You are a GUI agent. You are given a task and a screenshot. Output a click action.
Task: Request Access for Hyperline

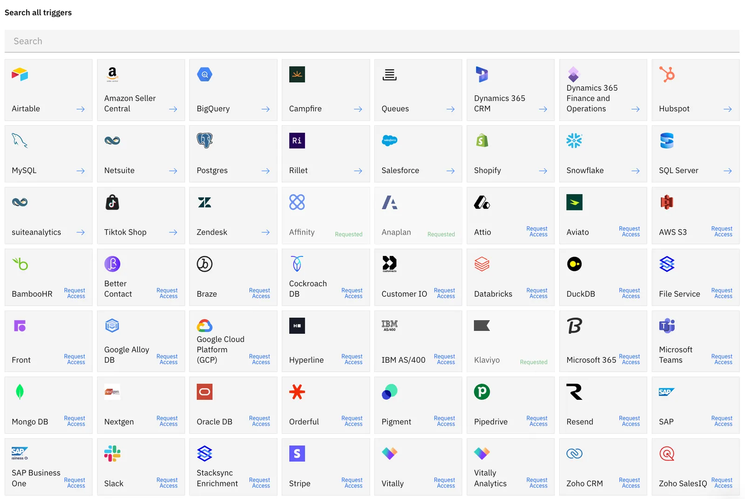(352, 359)
